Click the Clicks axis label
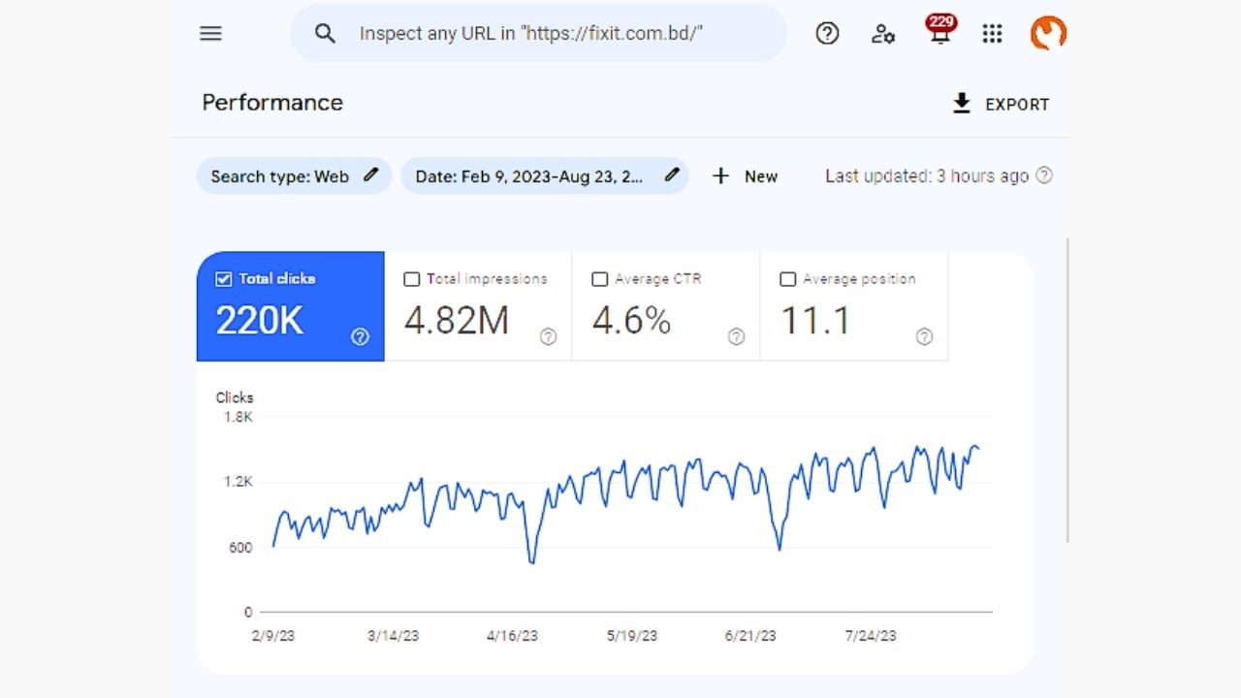This screenshot has width=1241, height=698. pos(235,397)
